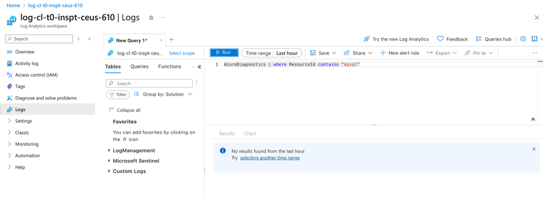Viewport: 552px width, 197px height.
Task: Open the settings gear icon in toolbar
Action: coord(523,39)
